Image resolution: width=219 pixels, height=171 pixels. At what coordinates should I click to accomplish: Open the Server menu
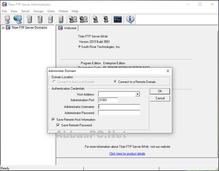[x=25, y=11]
